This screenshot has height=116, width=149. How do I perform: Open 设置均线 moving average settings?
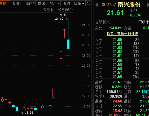(x=66, y=10)
